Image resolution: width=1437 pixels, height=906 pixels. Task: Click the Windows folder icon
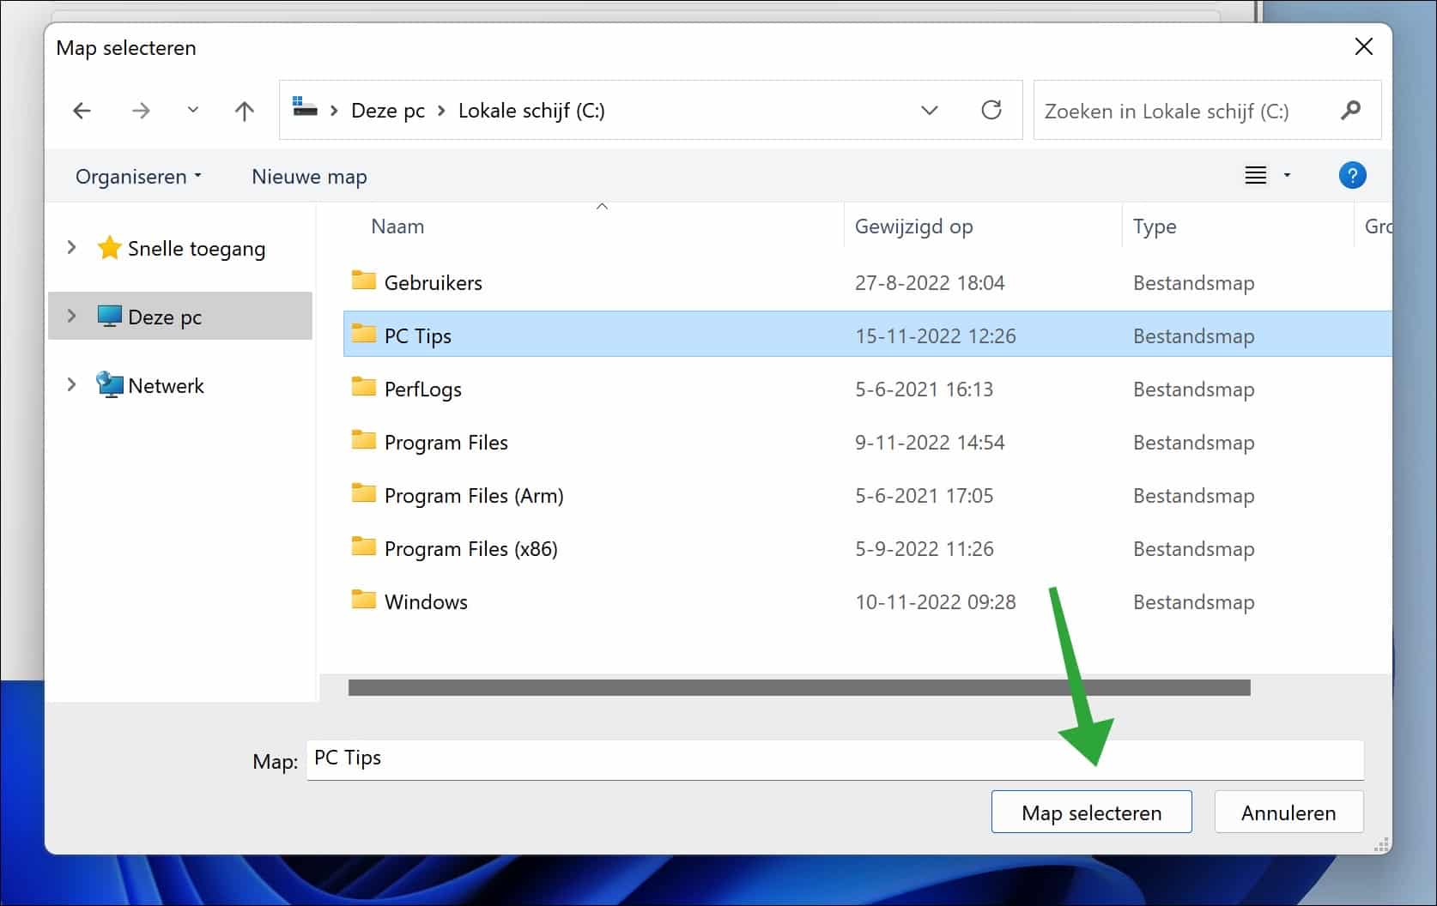363,600
